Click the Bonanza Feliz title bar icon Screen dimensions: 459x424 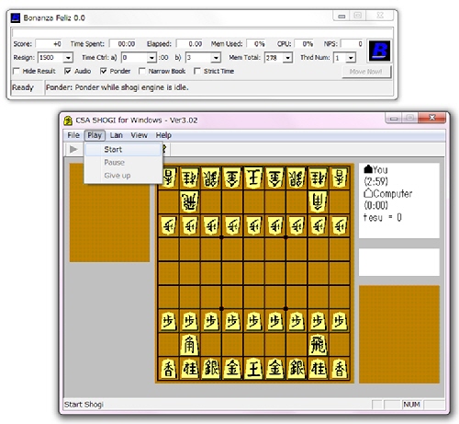pyautogui.click(x=16, y=17)
